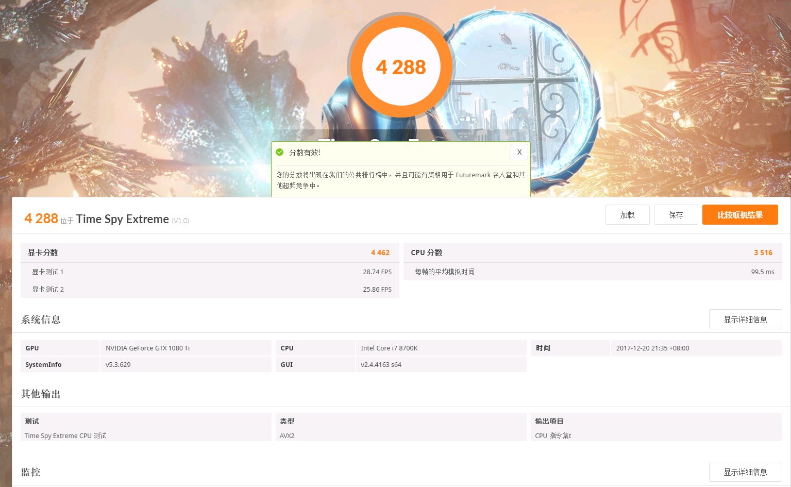This screenshot has height=487, width=791.
Task: Click the 显卡测试 1 row label
Action: coord(48,272)
